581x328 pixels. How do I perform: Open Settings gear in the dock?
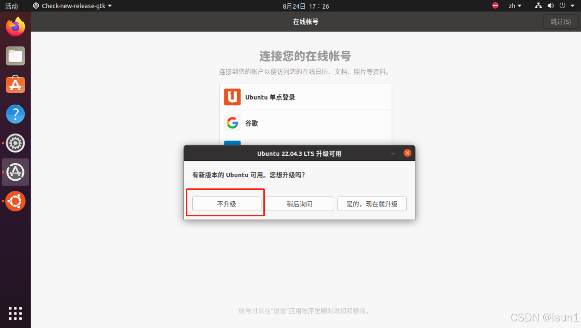click(x=15, y=143)
